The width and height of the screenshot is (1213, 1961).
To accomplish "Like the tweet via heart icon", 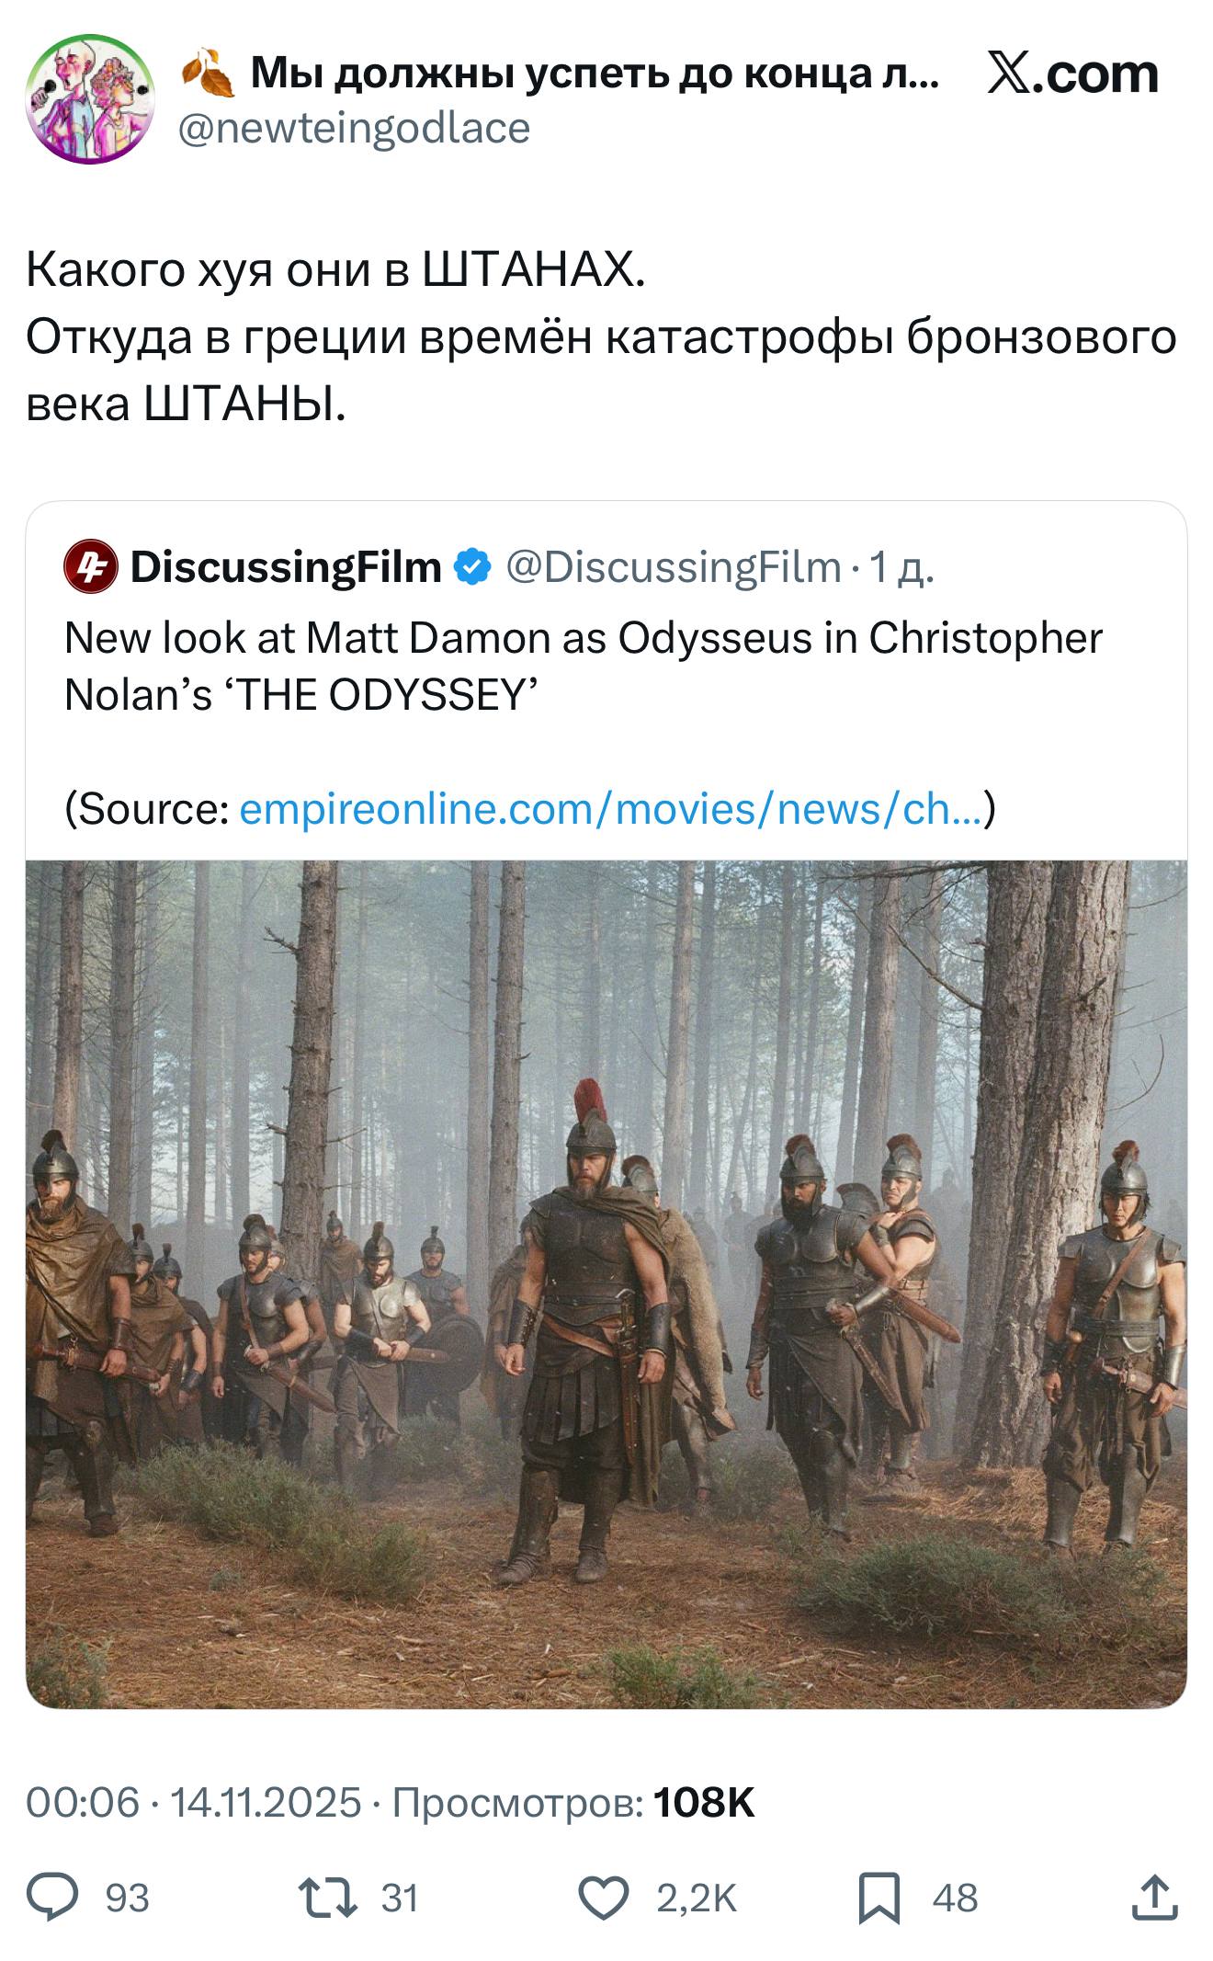I will pyautogui.click(x=603, y=1898).
